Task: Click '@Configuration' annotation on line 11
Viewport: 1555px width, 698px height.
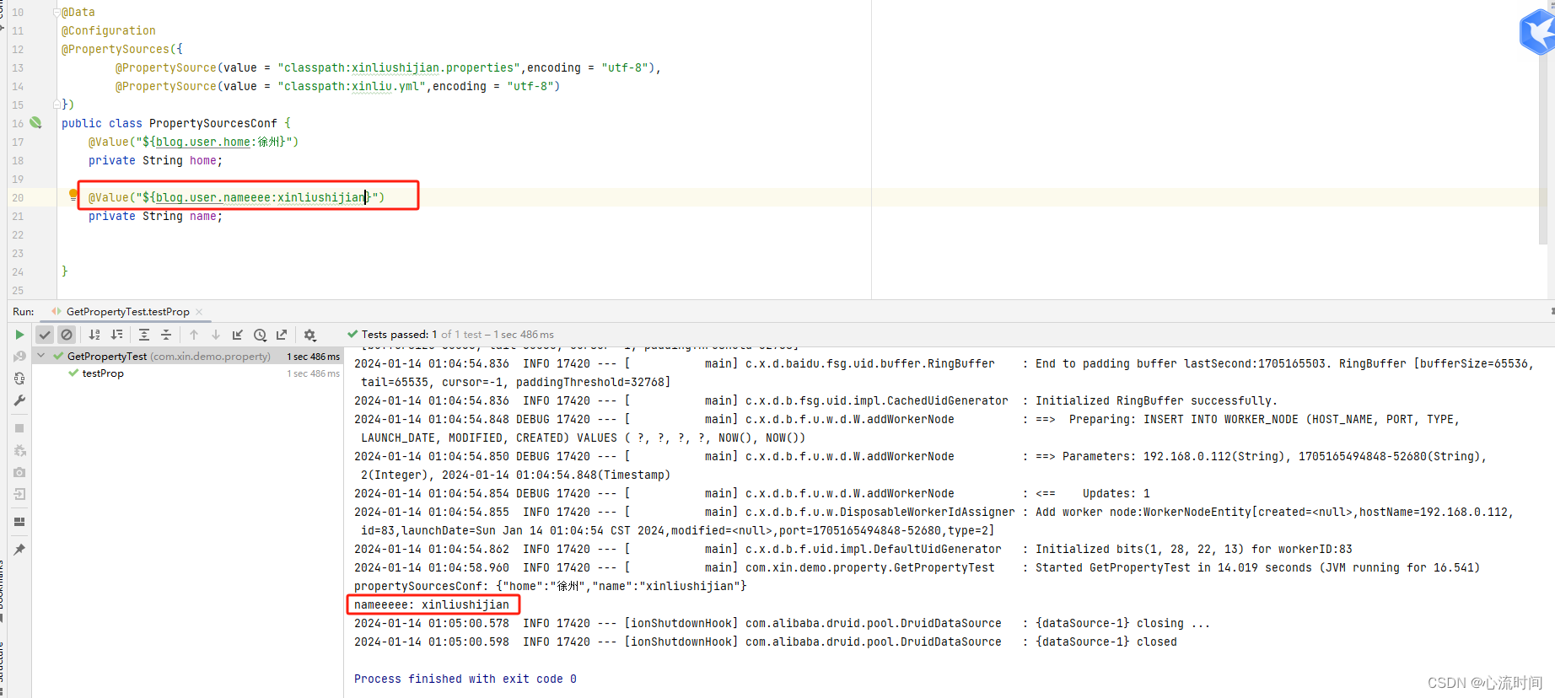Action: point(109,31)
